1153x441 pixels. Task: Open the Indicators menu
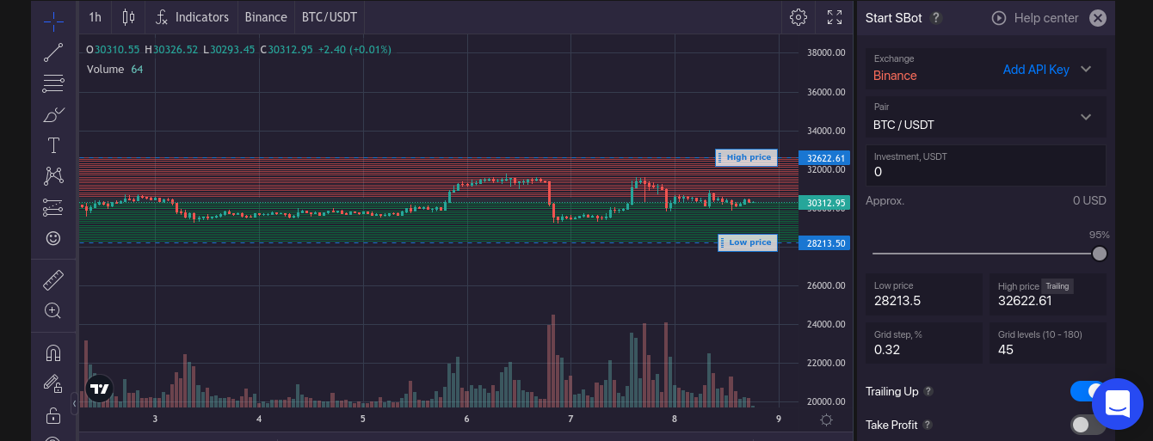coord(192,17)
